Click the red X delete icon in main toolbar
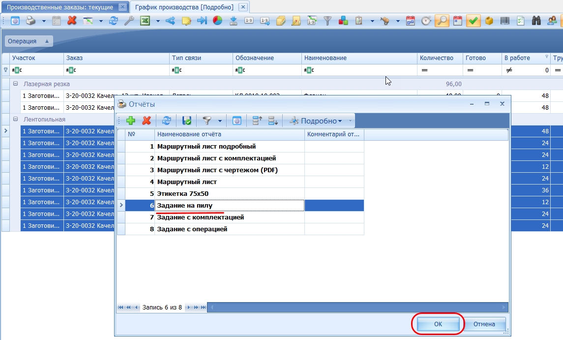563x340 pixels. [72, 21]
